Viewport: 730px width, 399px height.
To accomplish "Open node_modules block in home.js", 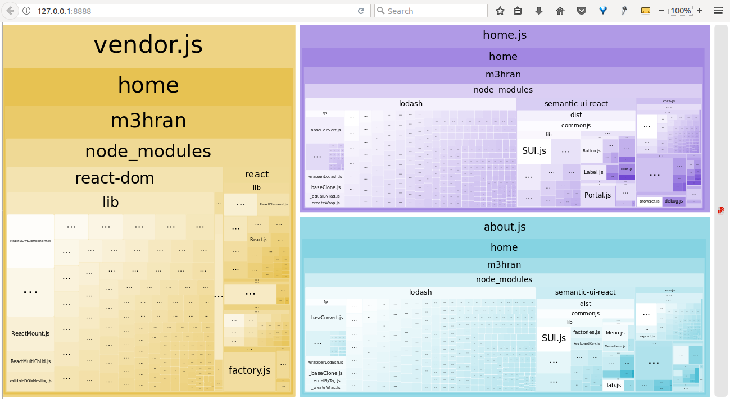I will [503, 90].
